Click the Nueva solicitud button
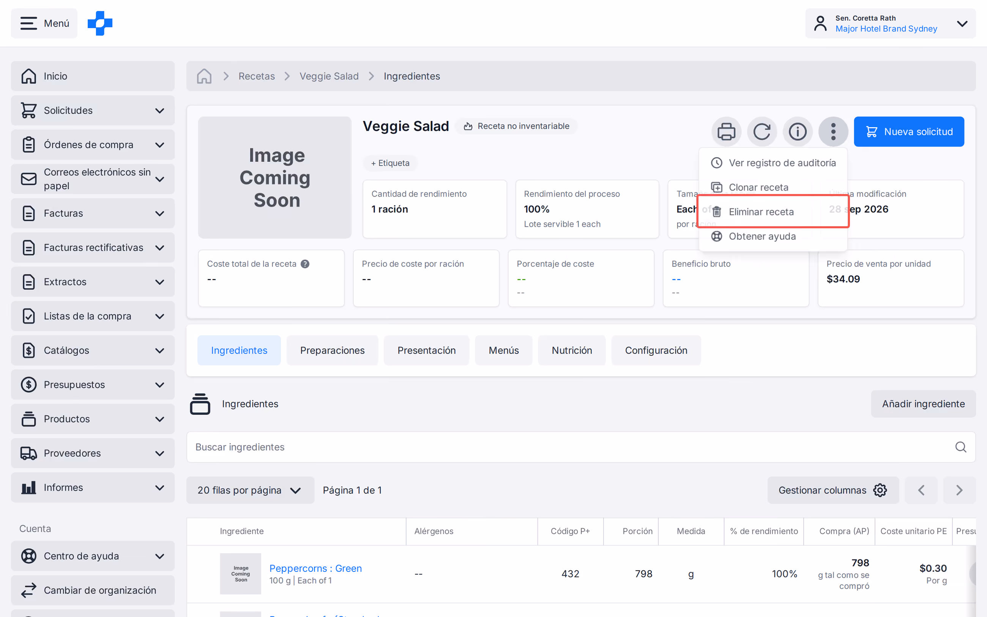This screenshot has width=987, height=617. coord(909,132)
